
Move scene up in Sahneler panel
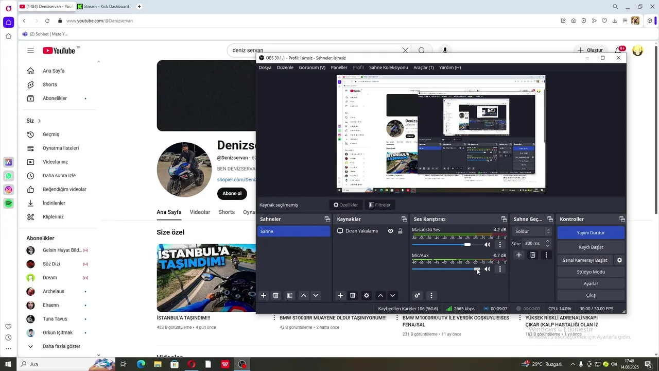pos(304,296)
